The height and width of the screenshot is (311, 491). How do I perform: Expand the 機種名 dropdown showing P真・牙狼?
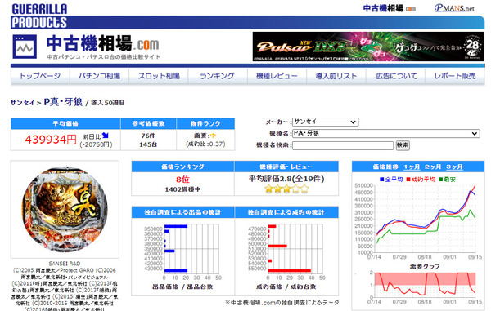point(385,133)
